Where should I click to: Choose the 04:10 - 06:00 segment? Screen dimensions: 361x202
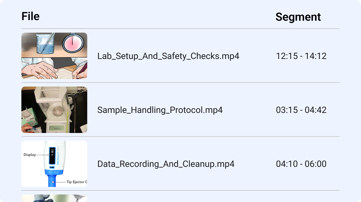301,164
